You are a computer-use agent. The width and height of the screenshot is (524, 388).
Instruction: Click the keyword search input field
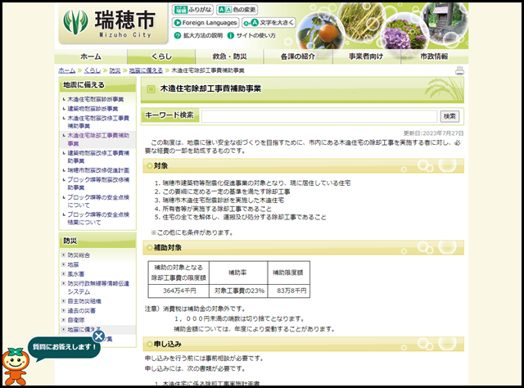pyautogui.click(x=325, y=116)
